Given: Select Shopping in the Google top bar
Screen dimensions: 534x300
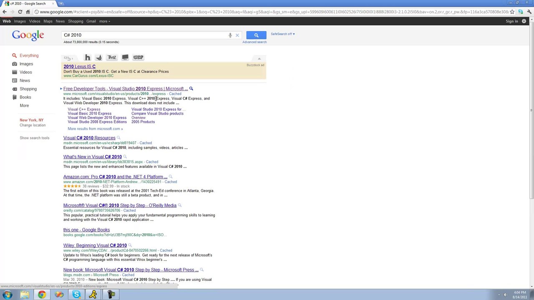Looking at the screenshot, I should [76, 21].
